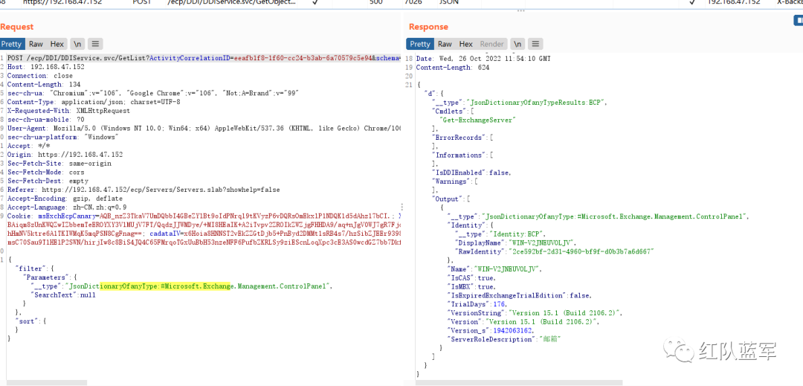Click the Date: Wed, 26 Oct 2022 response header
This screenshot has height=386, width=803.
coord(483,59)
